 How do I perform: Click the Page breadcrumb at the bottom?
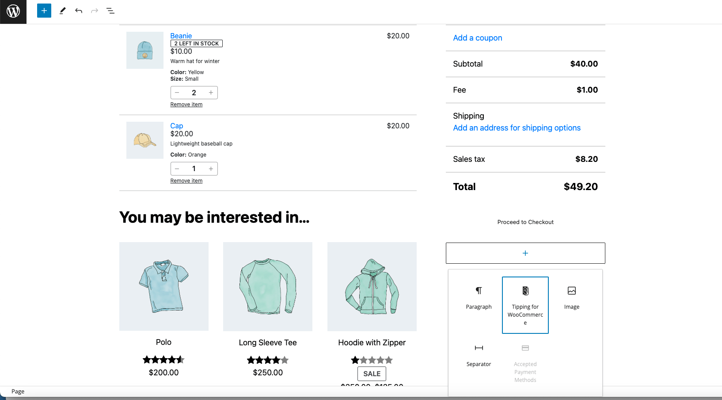(x=18, y=391)
